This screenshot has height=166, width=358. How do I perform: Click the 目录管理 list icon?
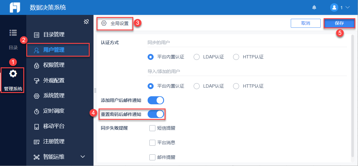36,35
